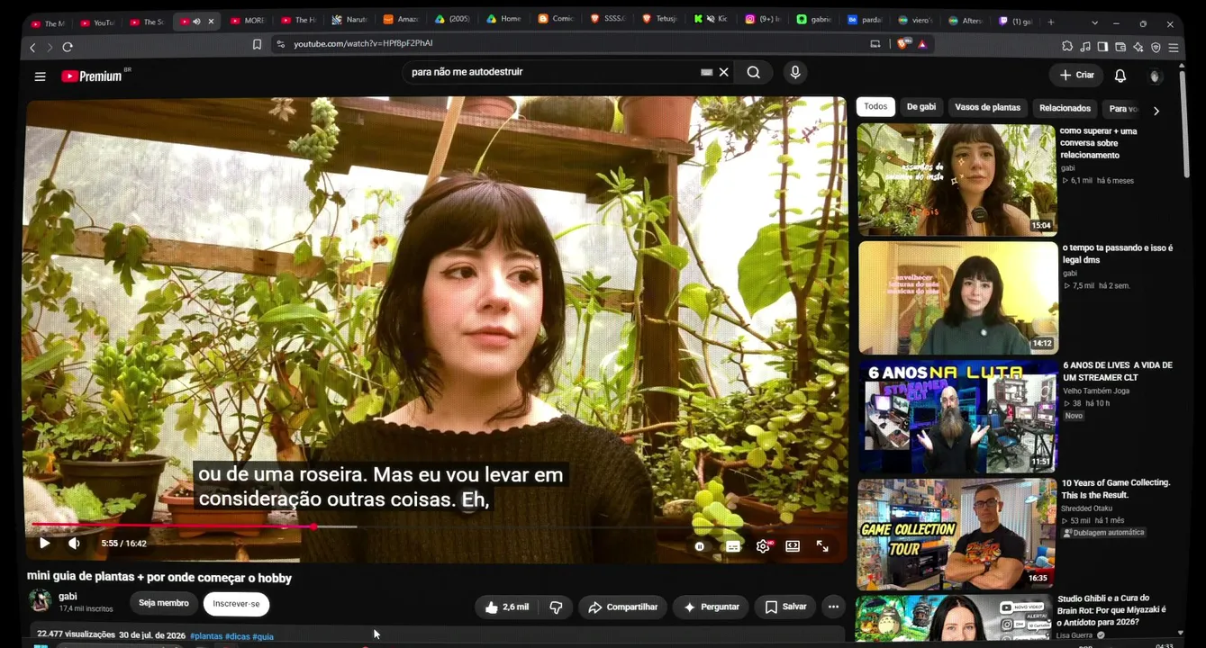Open the notifications bell
1206x648 pixels.
point(1120,76)
